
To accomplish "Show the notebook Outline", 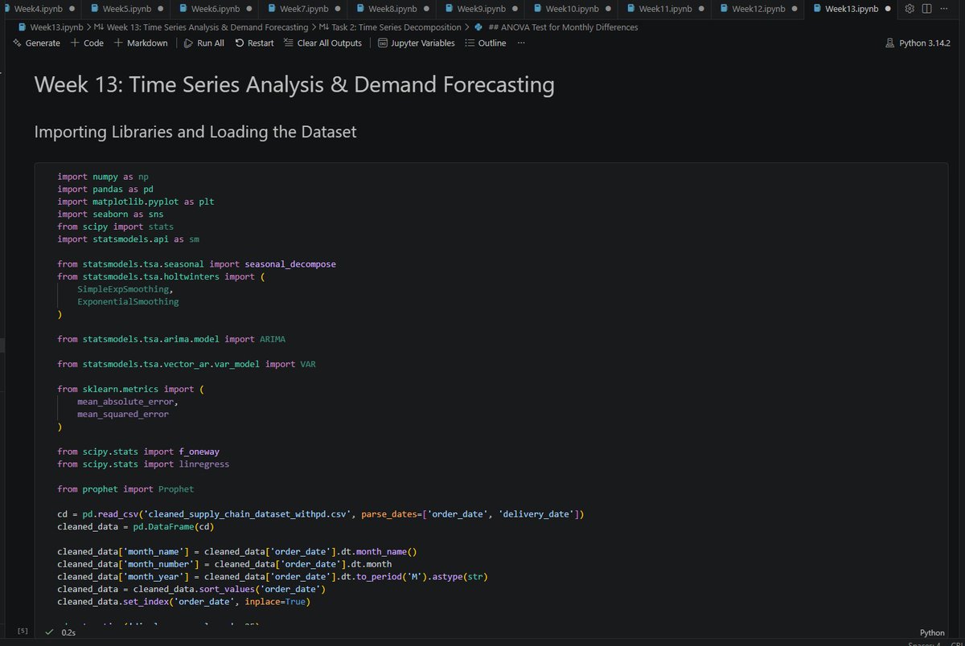I will (x=486, y=43).
